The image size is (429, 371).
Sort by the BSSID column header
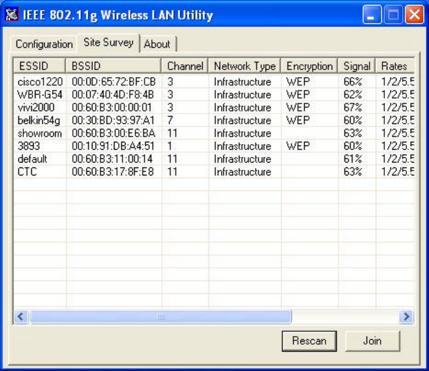coord(113,66)
